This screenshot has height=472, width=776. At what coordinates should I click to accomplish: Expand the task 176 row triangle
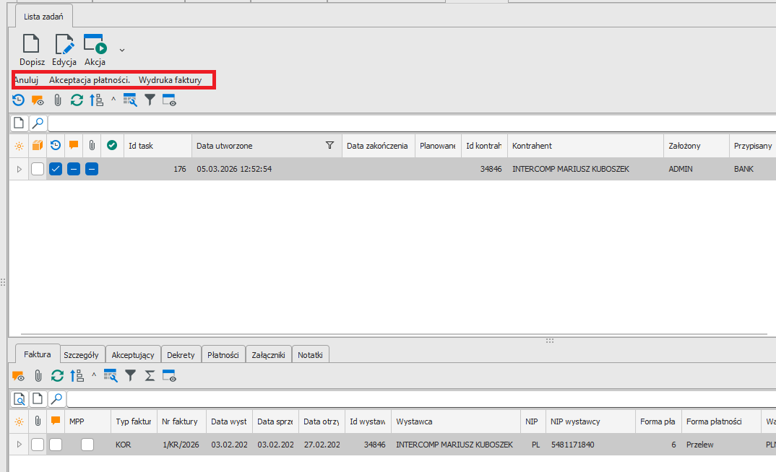[x=19, y=169]
